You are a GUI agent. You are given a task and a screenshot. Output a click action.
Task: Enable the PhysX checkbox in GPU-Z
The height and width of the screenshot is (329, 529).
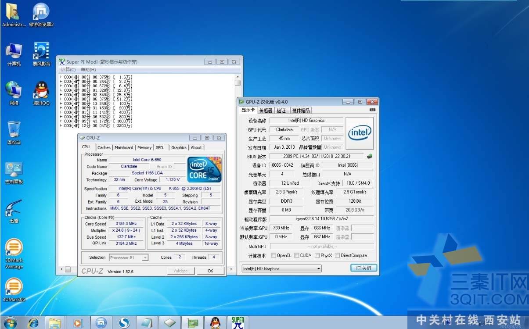317,255
